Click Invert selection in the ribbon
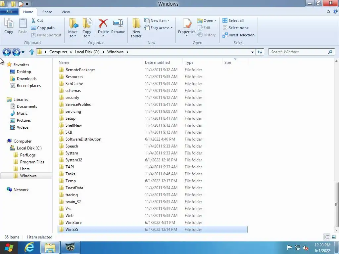 [238, 35]
